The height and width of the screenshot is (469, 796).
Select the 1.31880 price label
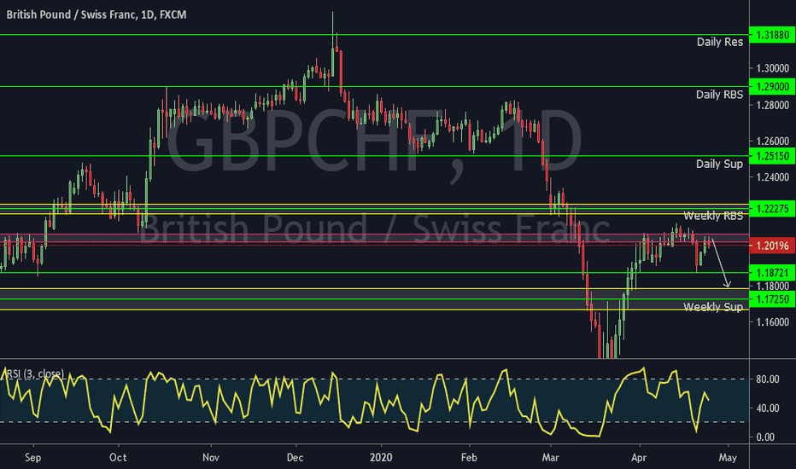pyautogui.click(x=772, y=35)
